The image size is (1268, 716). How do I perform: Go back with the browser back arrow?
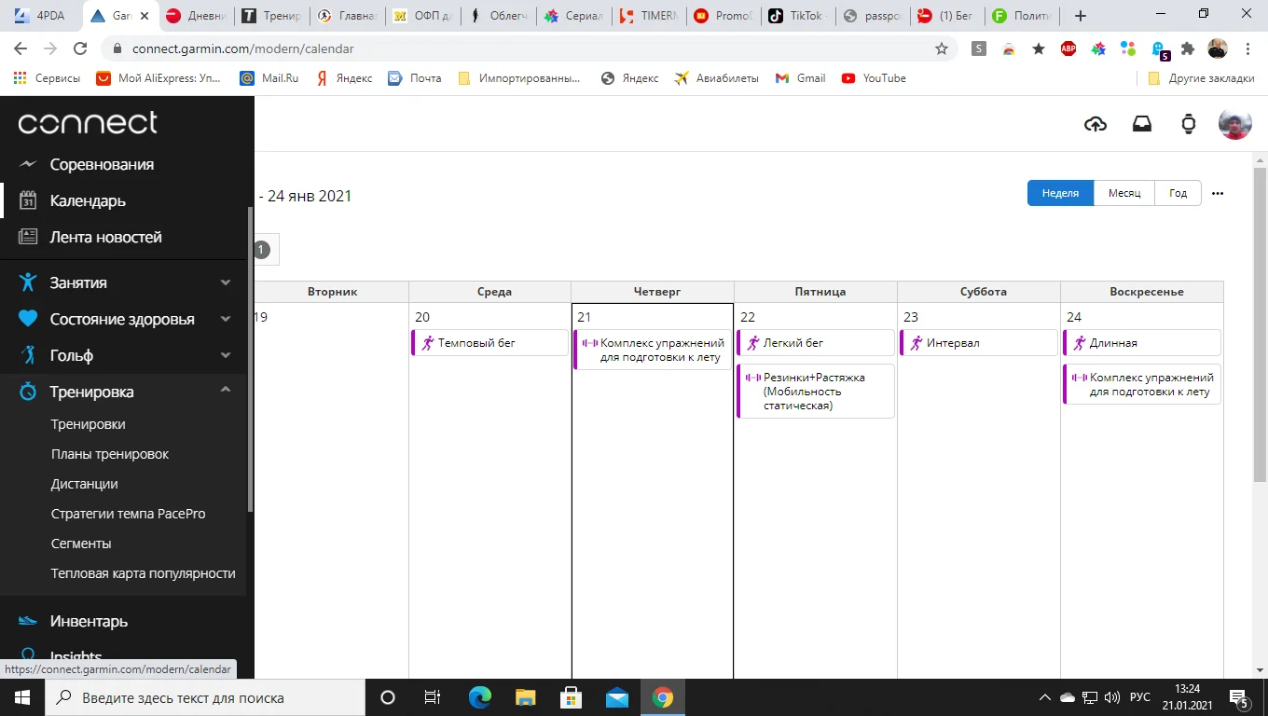coord(21,48)
